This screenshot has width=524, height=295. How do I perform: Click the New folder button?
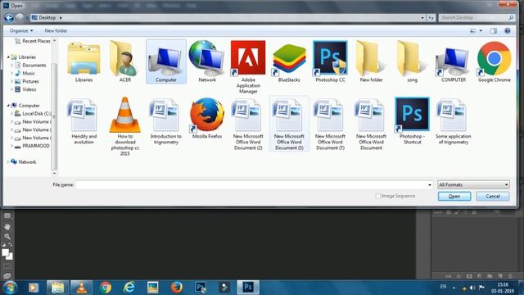(x=56, y=31)
